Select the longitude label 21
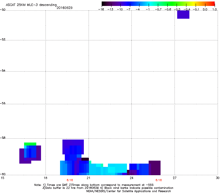 tap(88, 178)
